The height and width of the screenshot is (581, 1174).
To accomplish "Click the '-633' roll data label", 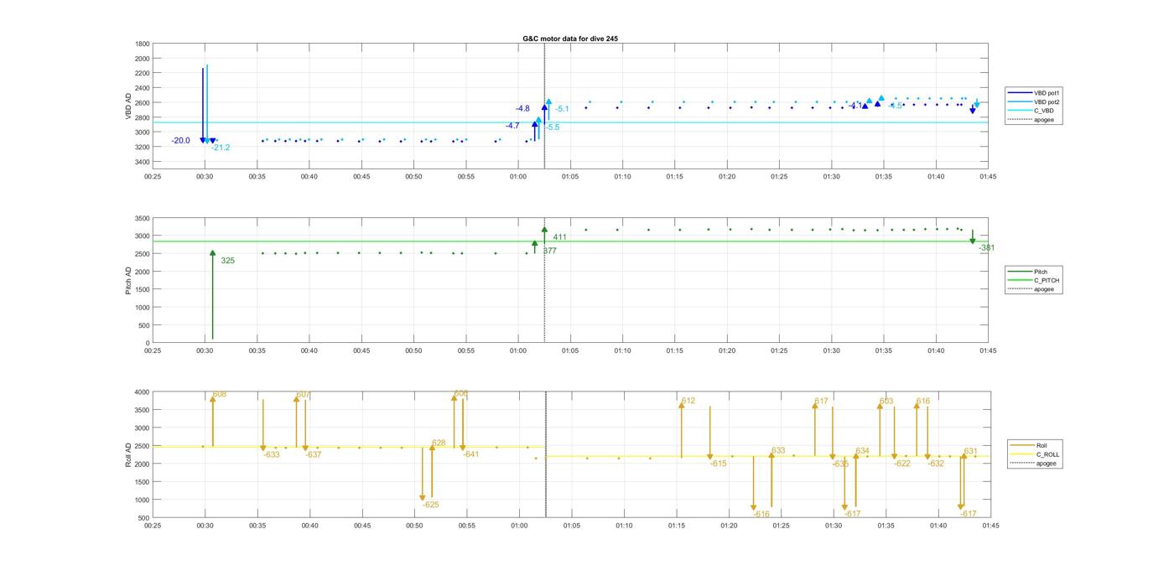I will pos(272,454).
